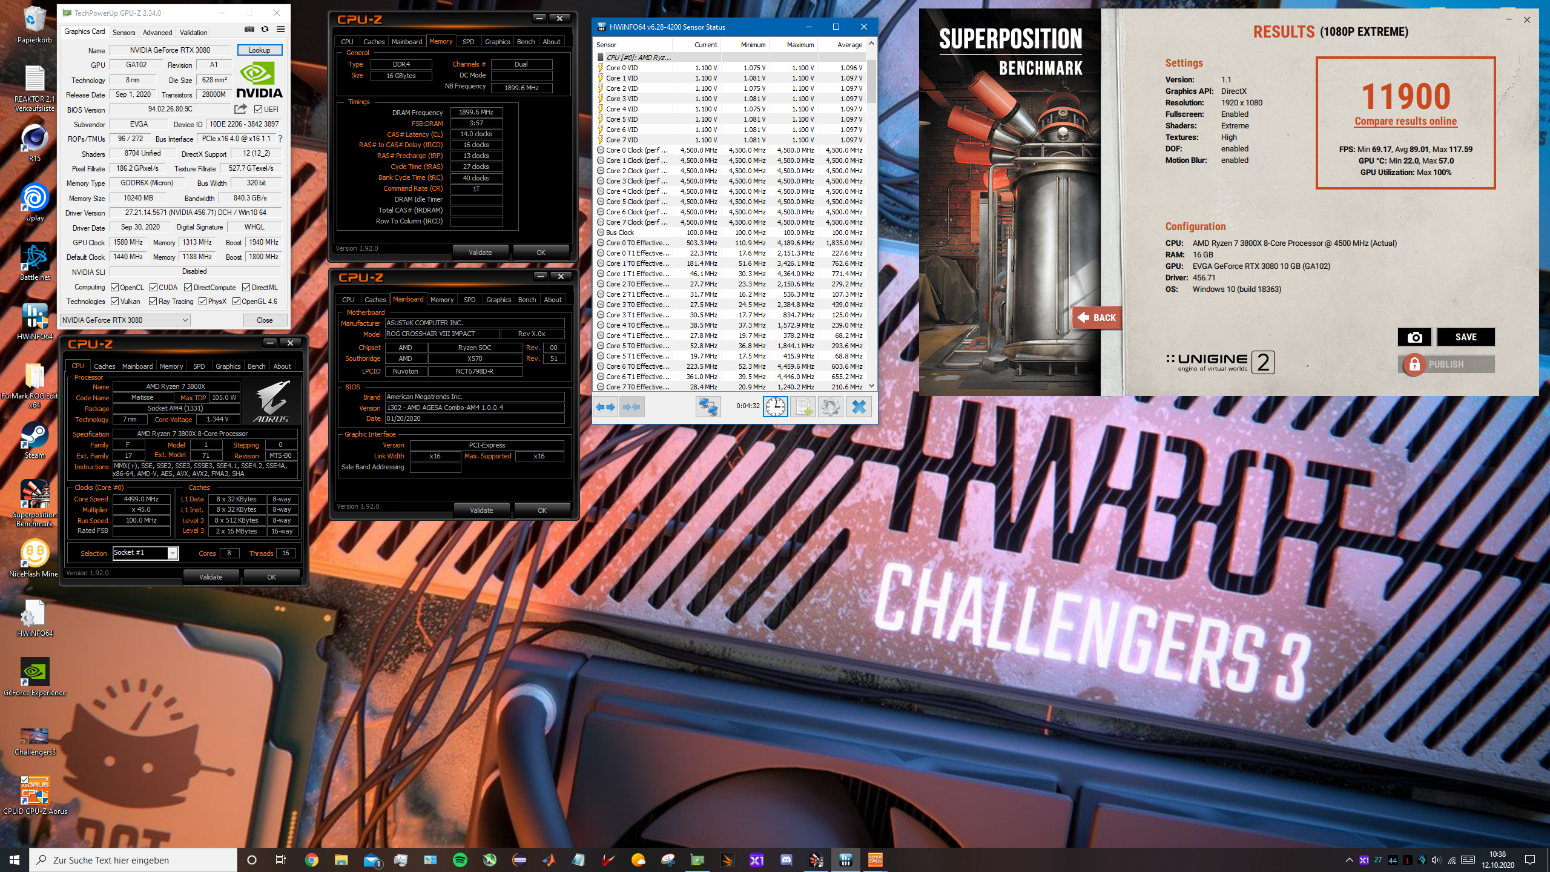Image resolution: width=1550 pixels, height=872 pixels.
Task: Toggle the OpenCL checkbox
Action: click(114, 288)
